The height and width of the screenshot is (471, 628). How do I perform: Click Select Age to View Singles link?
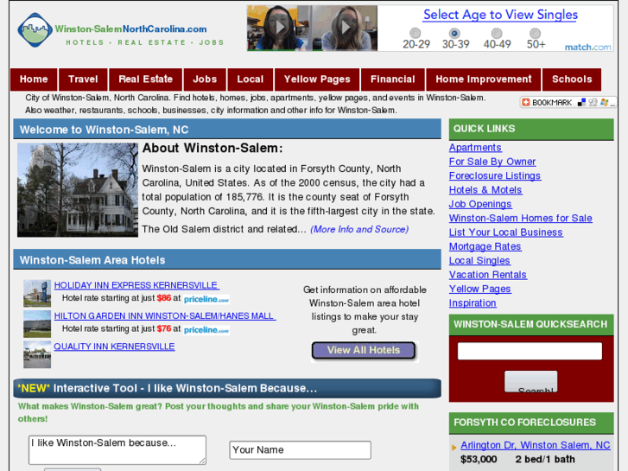pos(501,15)
